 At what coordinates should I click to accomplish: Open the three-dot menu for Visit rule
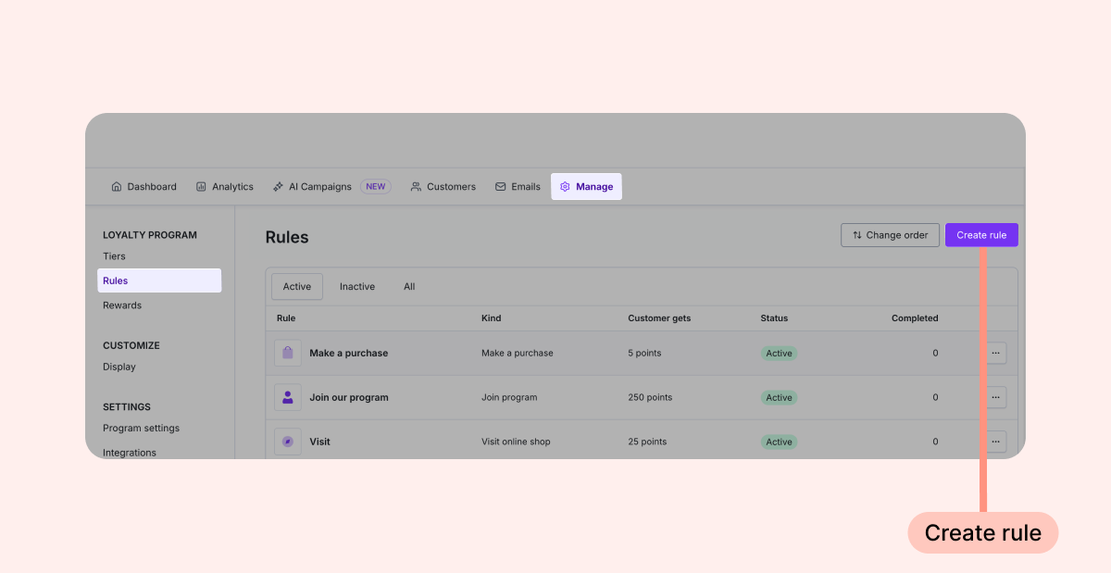tap(995, 442)
